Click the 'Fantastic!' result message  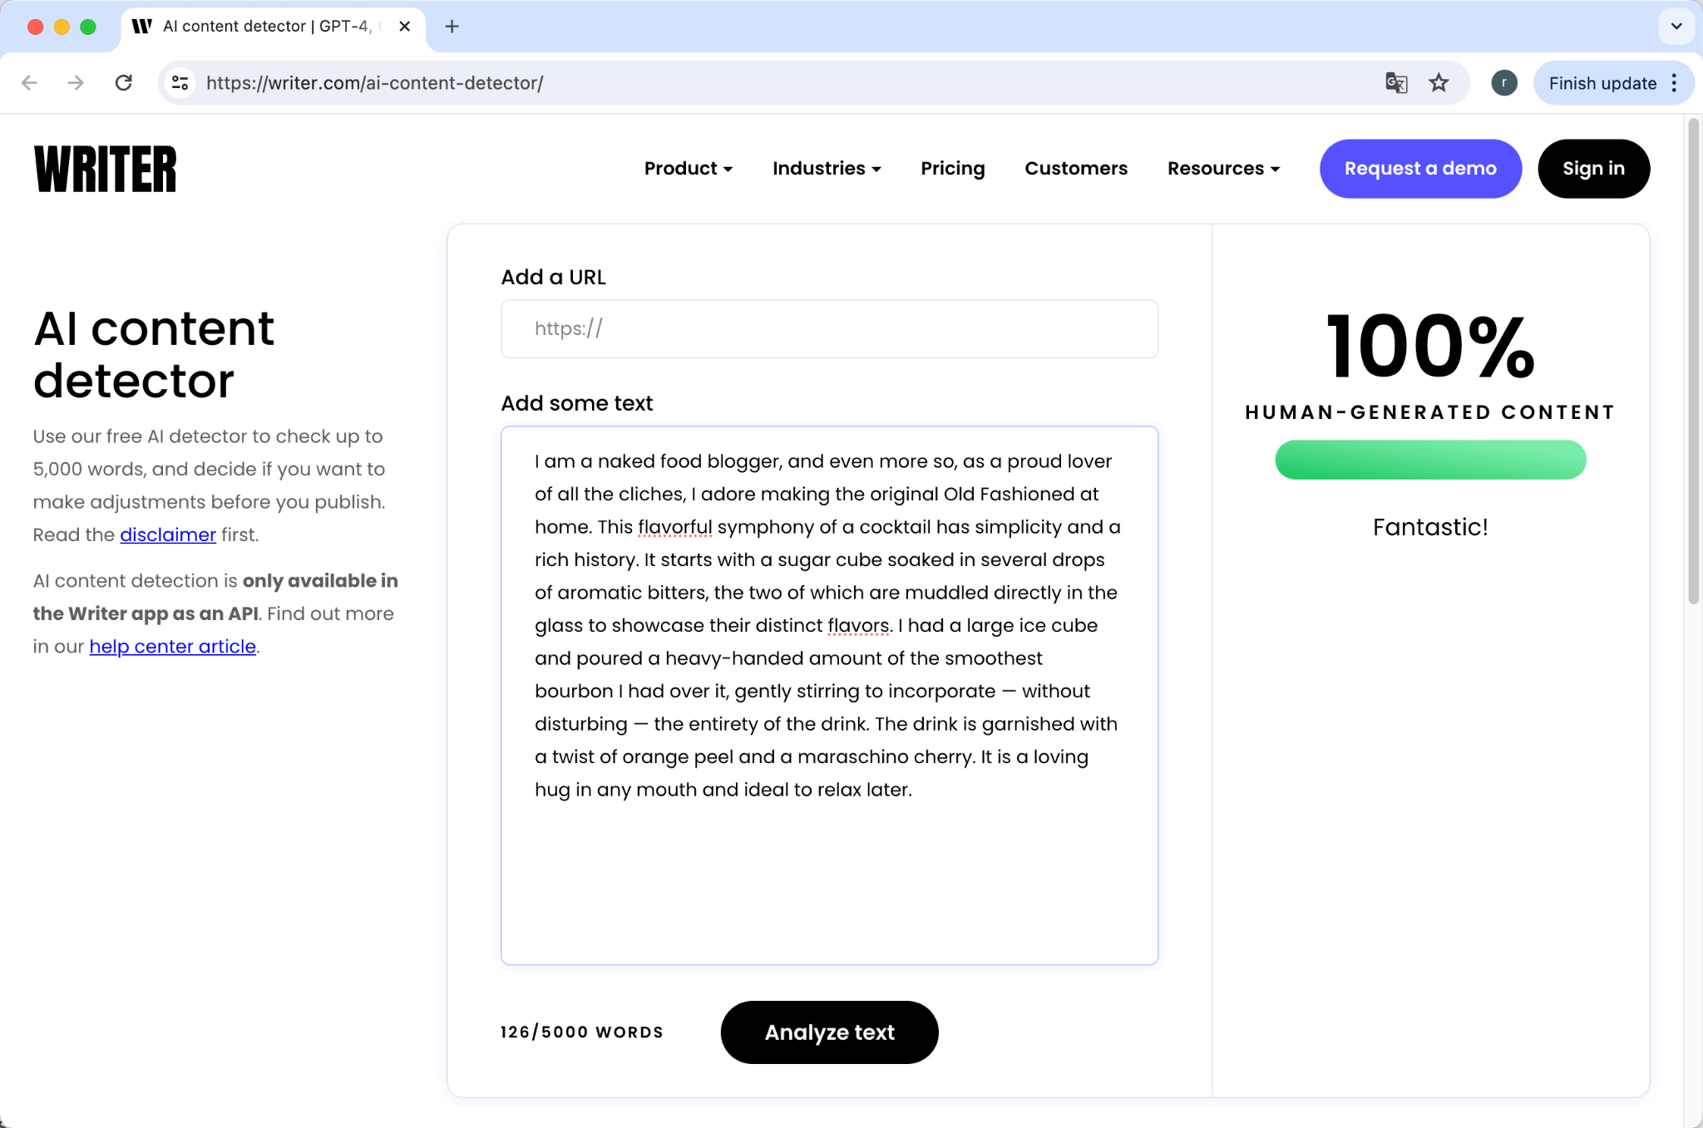pos(1430,527)
